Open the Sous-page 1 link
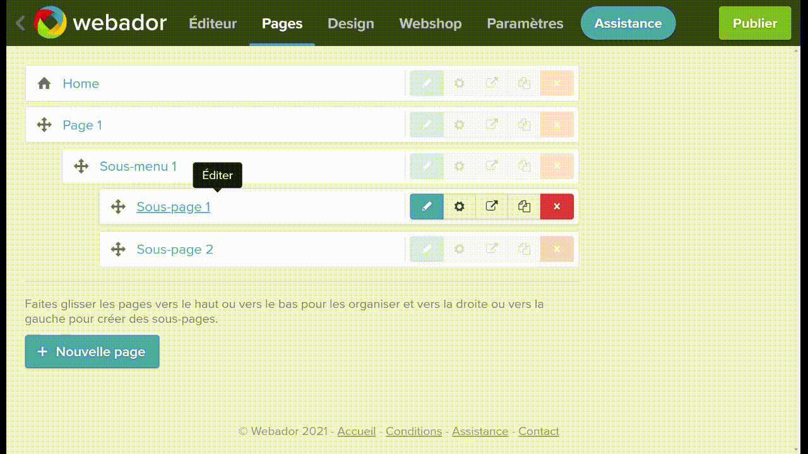Viewport: 808px width, 454px height. (174, 207)
